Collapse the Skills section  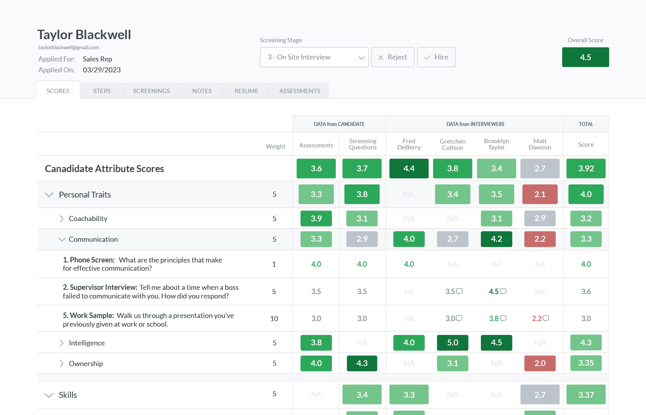(49, 395)
